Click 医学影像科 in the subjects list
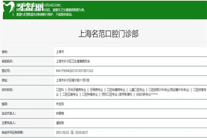The image size is (207, 138). 126,95
